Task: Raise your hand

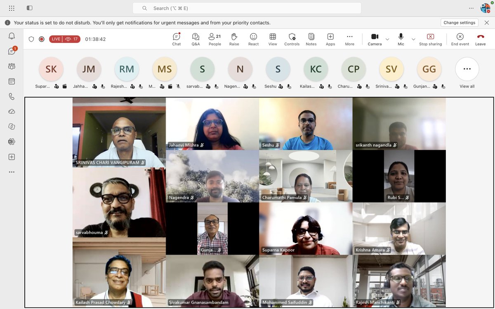Action: (234, 39)
